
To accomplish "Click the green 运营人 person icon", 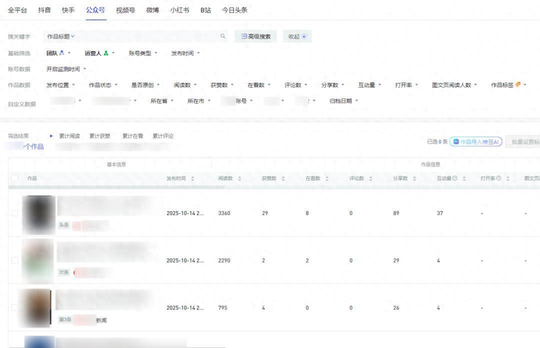I will point(106,52).
